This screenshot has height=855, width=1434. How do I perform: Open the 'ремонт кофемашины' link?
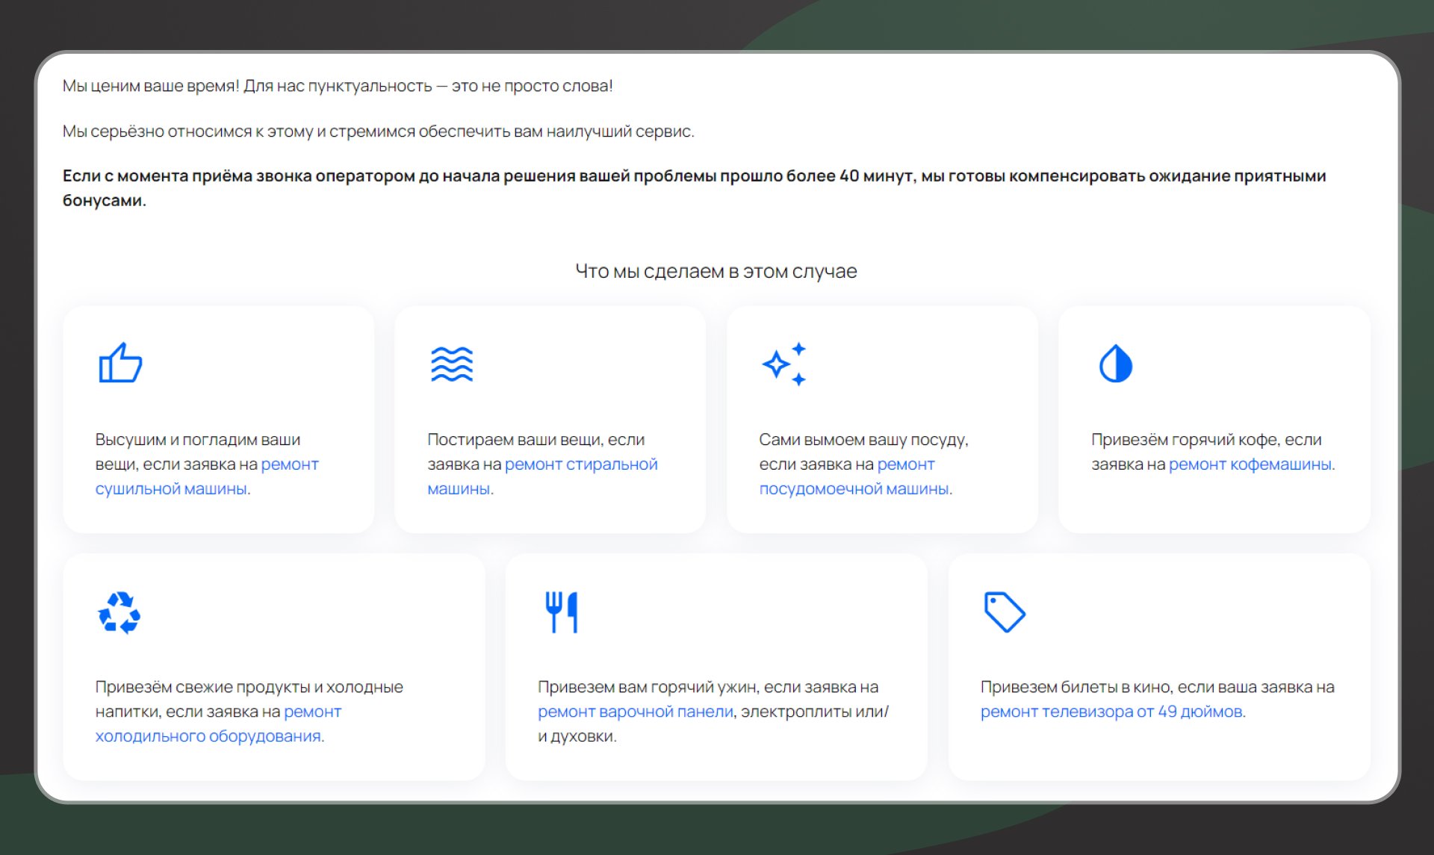pyautogui.click(x=1250, y=464)
